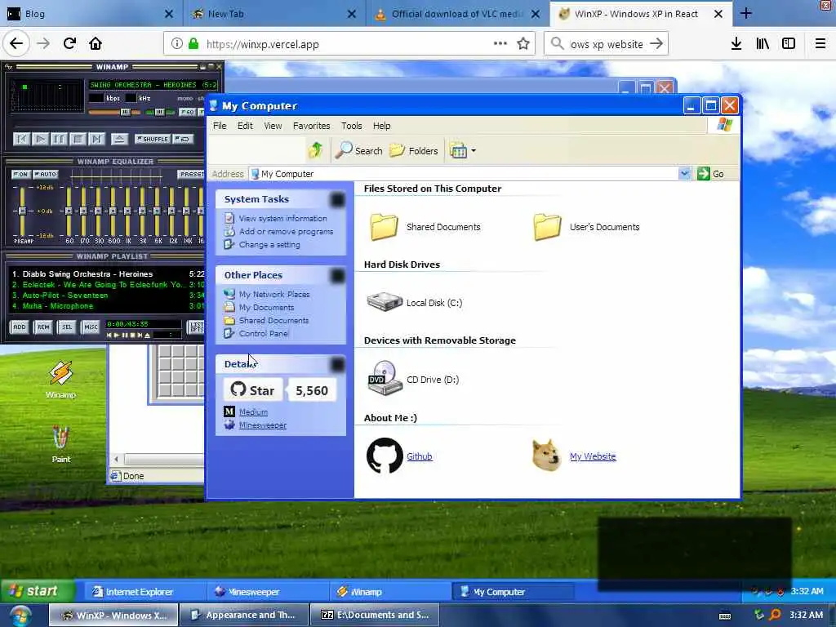Click doge My Website icon
Image resolution: width=836 pixels, height=627 pixels.
click(546, 455)
